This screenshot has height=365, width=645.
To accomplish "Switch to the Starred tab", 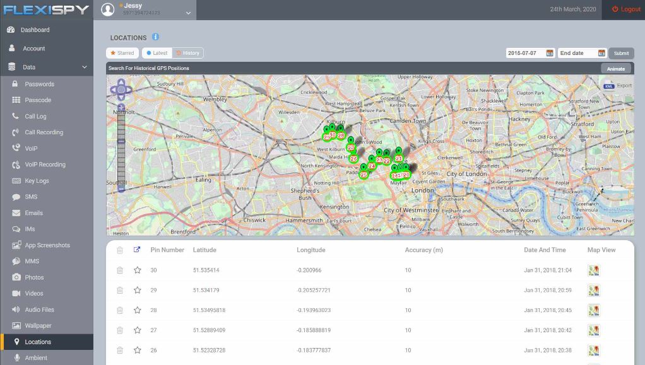I will [x=122, y=53].
